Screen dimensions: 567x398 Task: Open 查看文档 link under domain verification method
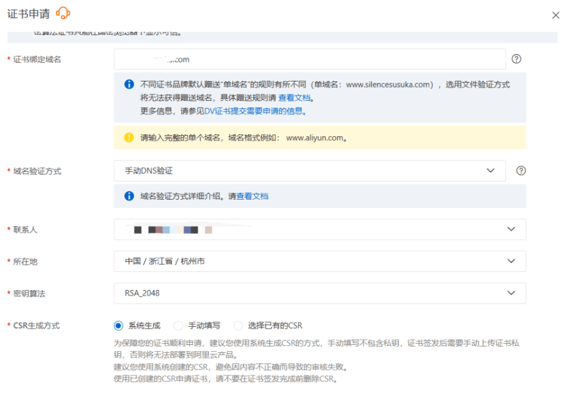click(x=252, y=196)
